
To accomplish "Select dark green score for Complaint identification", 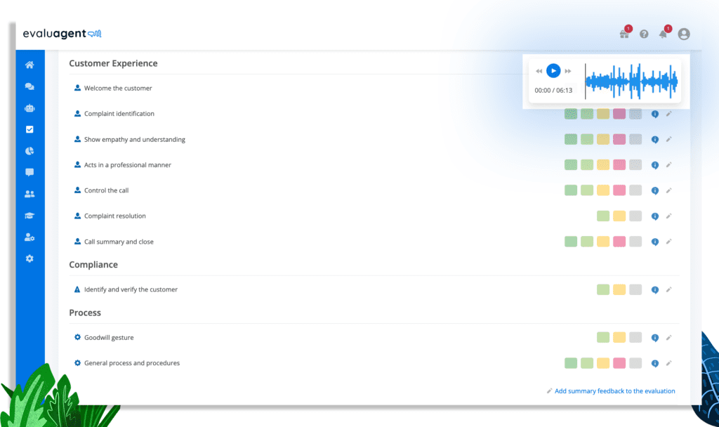I will coord(570,114).
